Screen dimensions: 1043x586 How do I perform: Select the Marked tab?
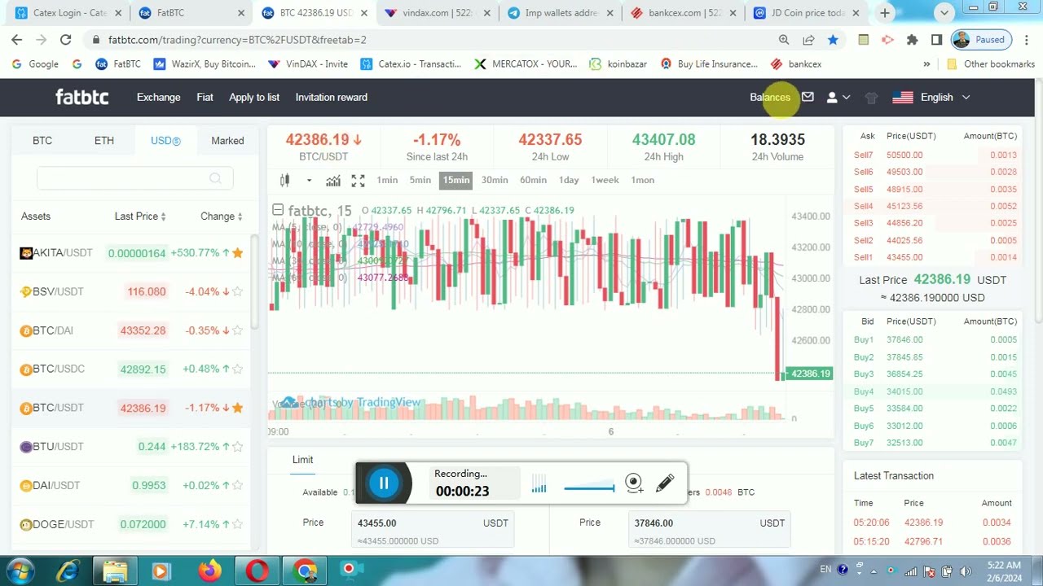tap(227, 141)
